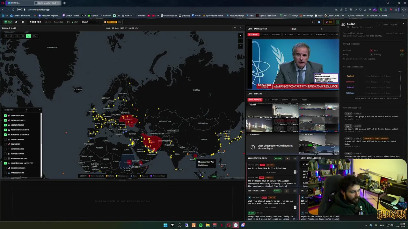
Task: Open File Explorer from the taskbar
Action: pyautogui.click(x=208, y=225)
